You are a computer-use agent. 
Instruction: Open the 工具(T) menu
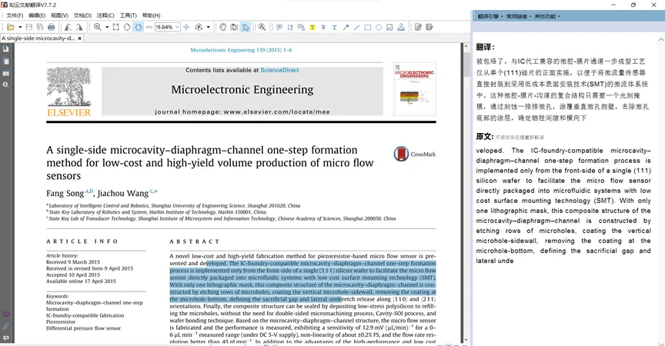[128, 15]
